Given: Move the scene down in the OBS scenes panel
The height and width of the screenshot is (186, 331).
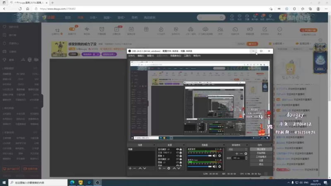Looking at the screenshot, I should [x=144, y=168].
